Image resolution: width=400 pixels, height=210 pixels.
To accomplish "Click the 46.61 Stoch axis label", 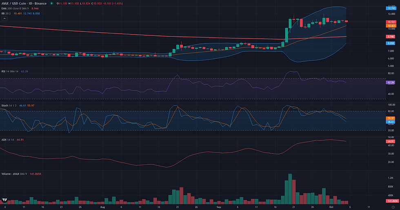I will 391,122.
